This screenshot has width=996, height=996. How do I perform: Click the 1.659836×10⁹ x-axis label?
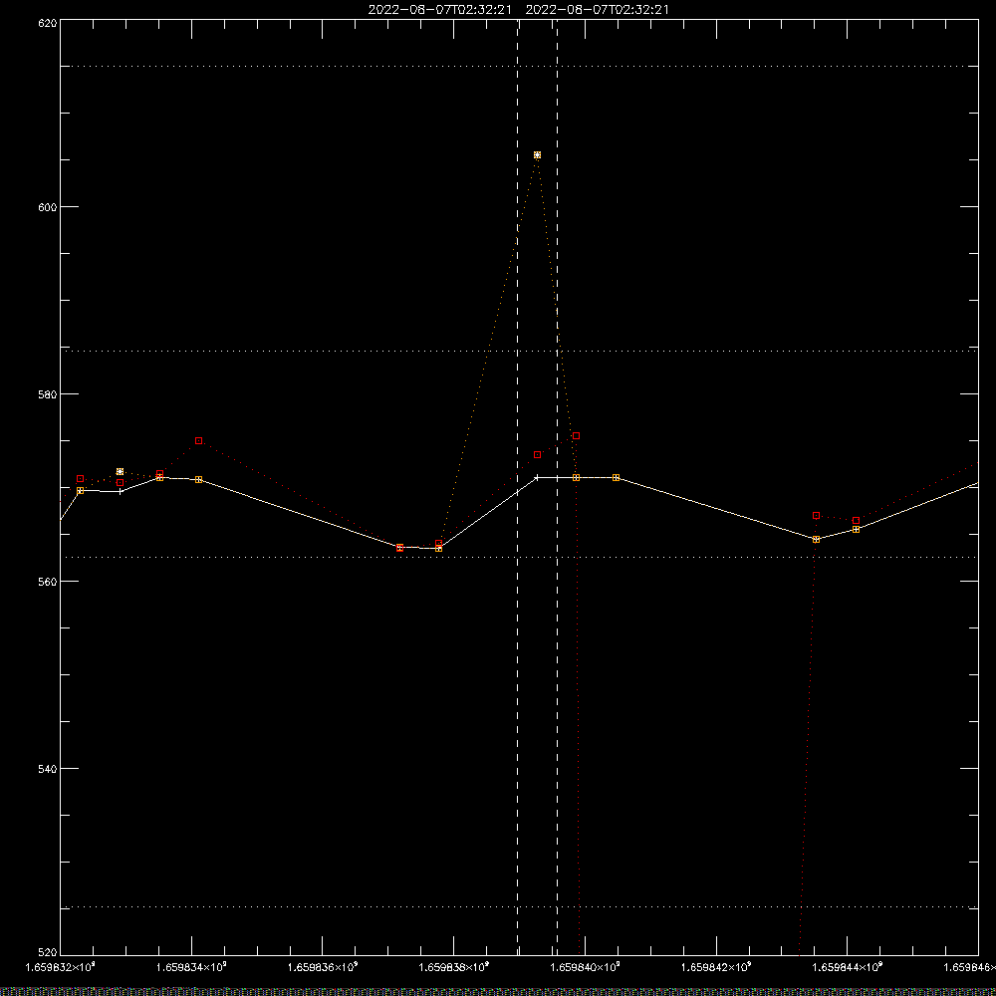323,967
